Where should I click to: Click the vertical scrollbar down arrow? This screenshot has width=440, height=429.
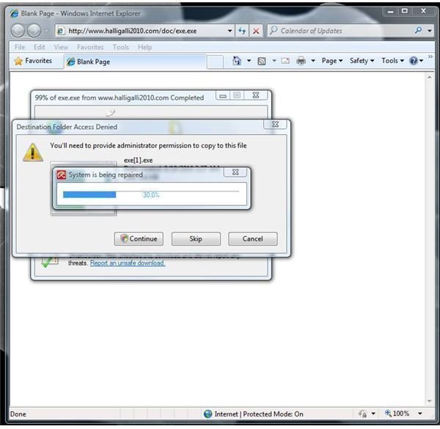pos(429,401)
